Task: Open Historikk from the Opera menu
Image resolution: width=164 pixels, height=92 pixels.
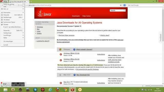Action: pyautogui.click(x=13, y=15)
